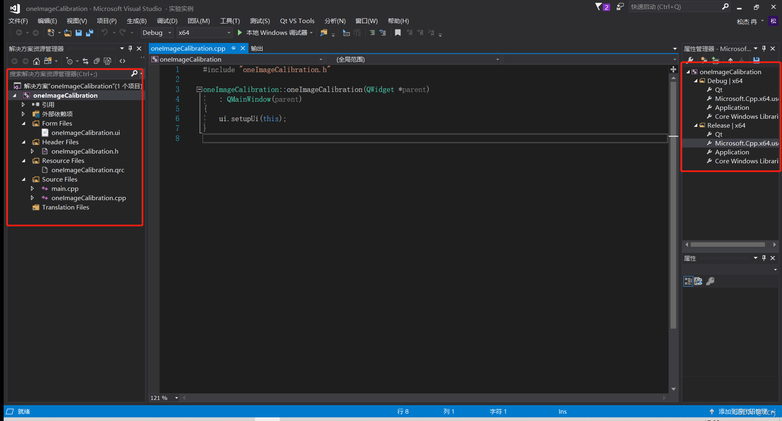The height and width of the screenshot is (421, 782).
Task: Collapse the Form Files folder
Action: pyautogui.click(x=24, y=124)
